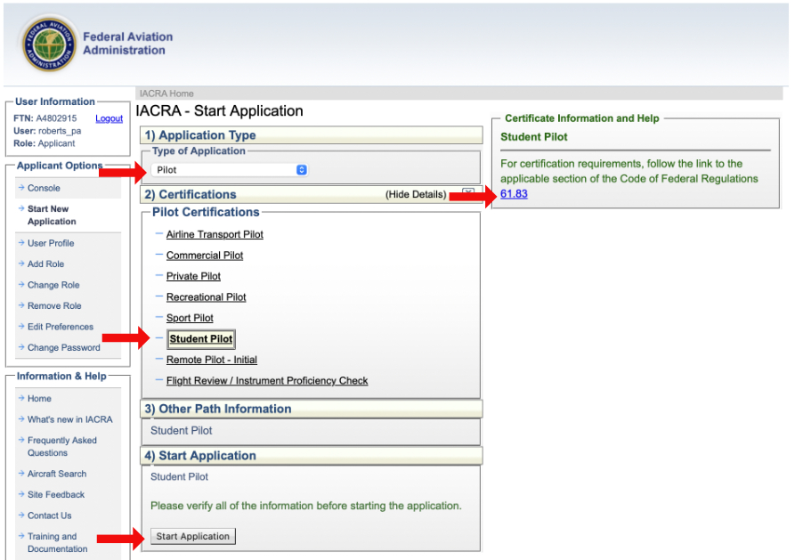Click the Other Path Information header
The height and width of the screenshot is (560, 795).
click(x=312, y=409)
